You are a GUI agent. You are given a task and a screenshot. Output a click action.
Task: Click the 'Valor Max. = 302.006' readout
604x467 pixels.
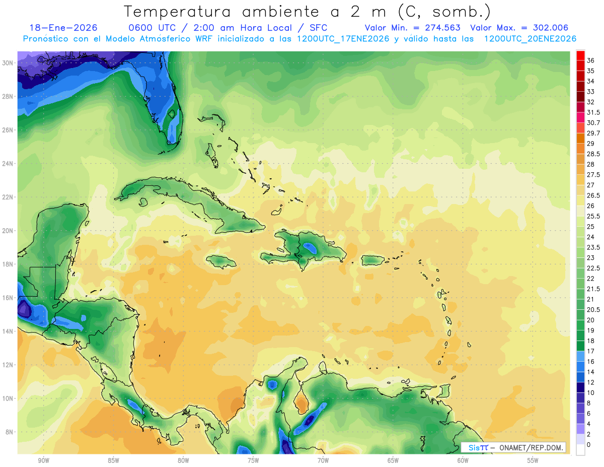[x=519, y=28]
